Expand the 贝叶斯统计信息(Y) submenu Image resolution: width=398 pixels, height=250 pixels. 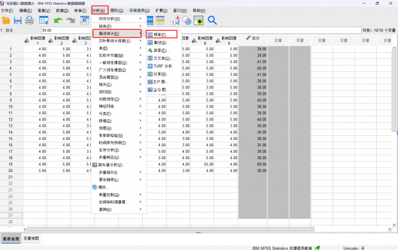(140, 41)
